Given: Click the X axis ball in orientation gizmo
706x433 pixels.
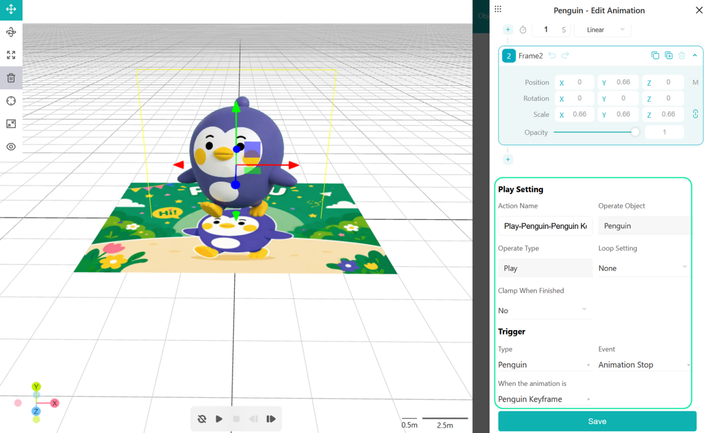Looking at the screenshot, I should point(55,403).
